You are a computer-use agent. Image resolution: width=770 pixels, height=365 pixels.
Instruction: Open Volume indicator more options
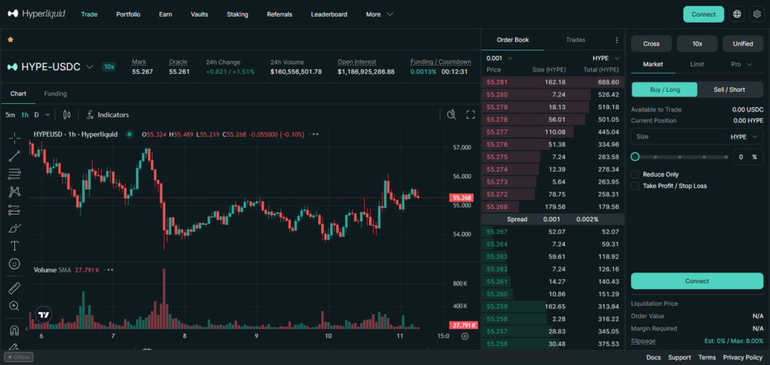pyautogui.click(x=110, y=269)
